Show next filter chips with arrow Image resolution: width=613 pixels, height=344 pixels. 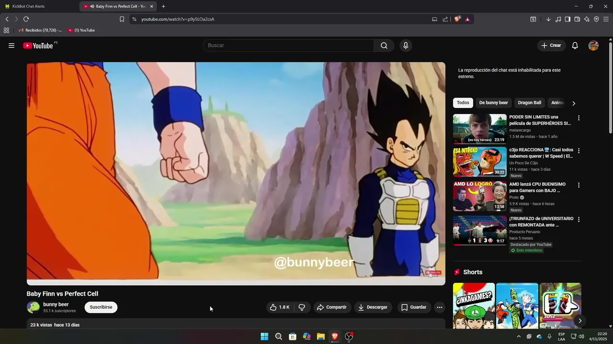click(x=574, y=103)
